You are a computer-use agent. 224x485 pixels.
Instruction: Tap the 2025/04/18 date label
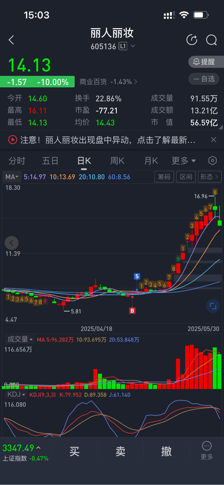97,329
